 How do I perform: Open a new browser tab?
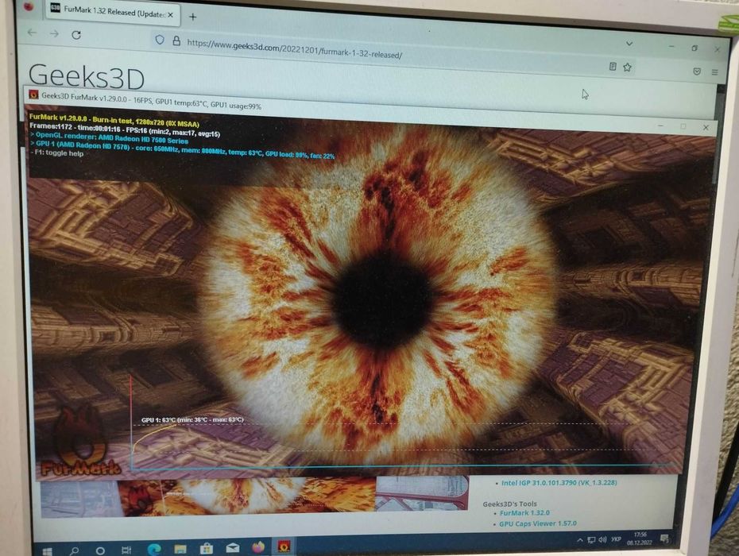point(193,17)
